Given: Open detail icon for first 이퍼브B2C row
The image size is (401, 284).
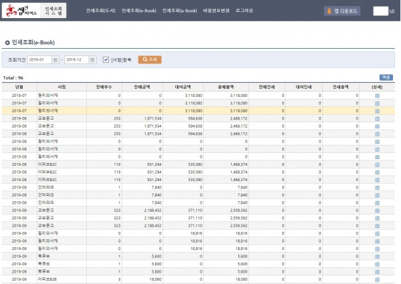Looking at the screenshot, I should (377, 164).
